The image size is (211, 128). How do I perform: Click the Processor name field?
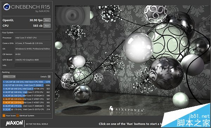click(33, 38)
